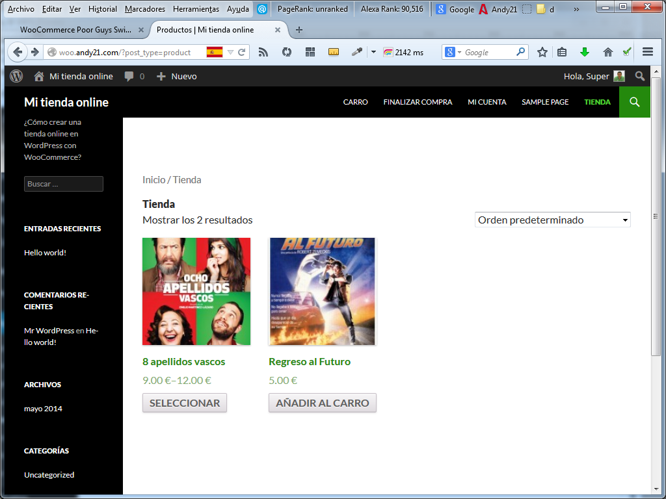
Task: Select the eyedropper color picker icon
Action: click(357, 52)
